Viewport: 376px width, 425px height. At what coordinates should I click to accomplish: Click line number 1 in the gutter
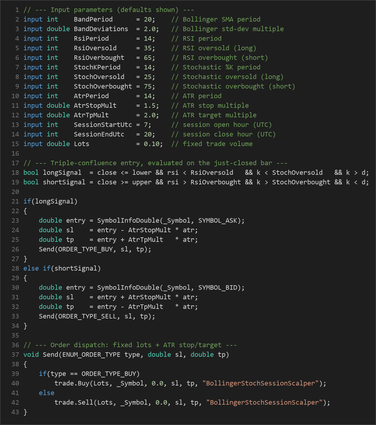(17, 10)
